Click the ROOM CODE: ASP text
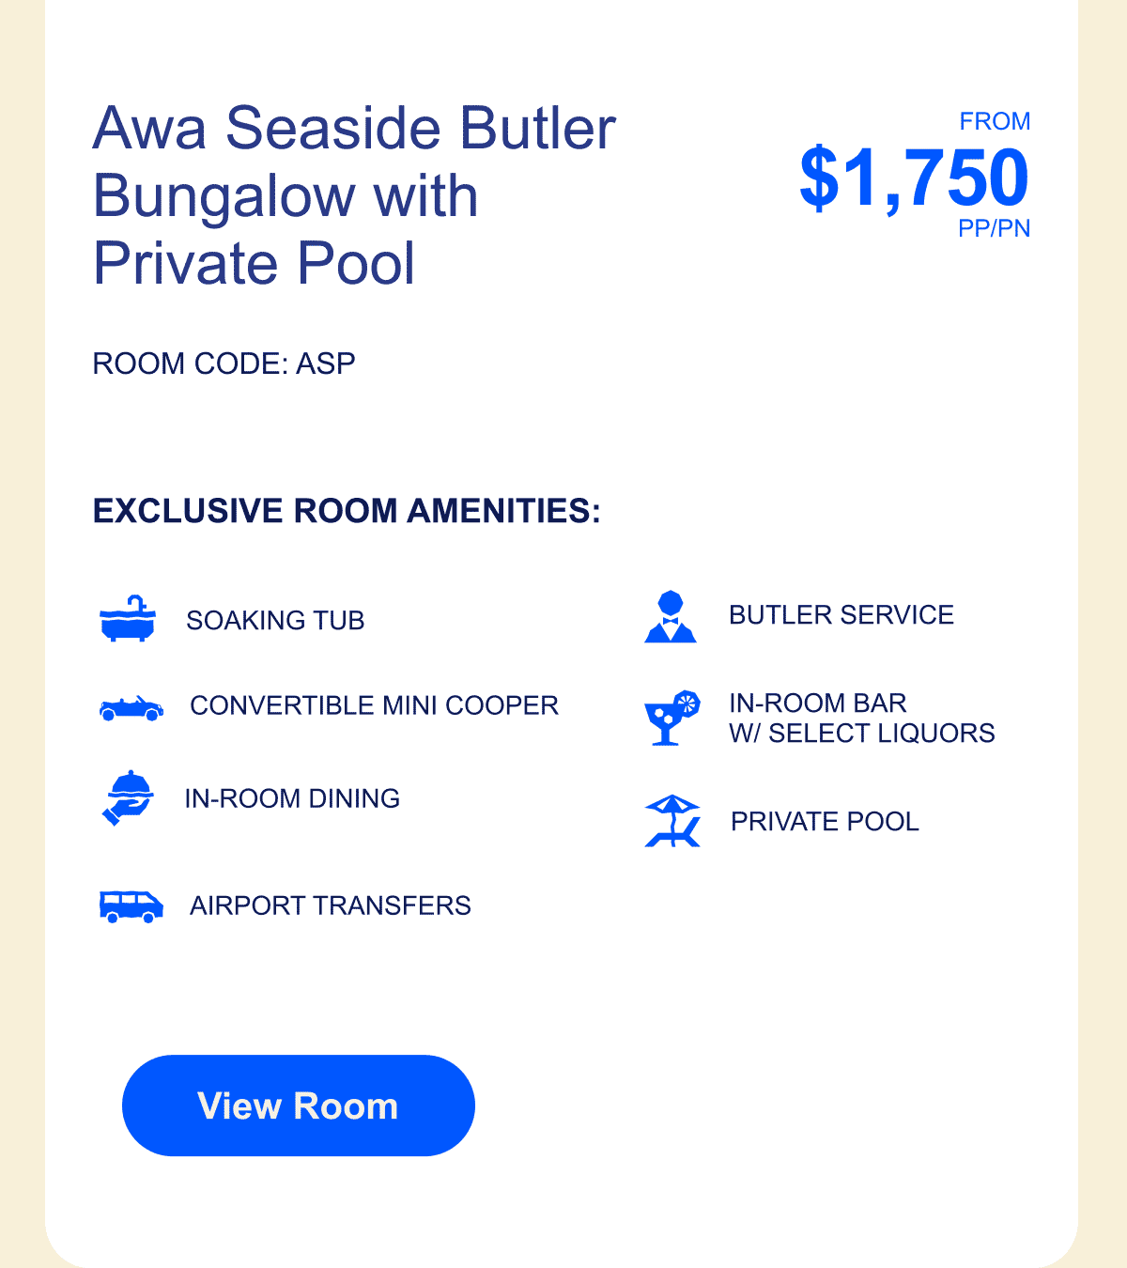Viewport: 1127px width, 1268px height. [224, 363]
